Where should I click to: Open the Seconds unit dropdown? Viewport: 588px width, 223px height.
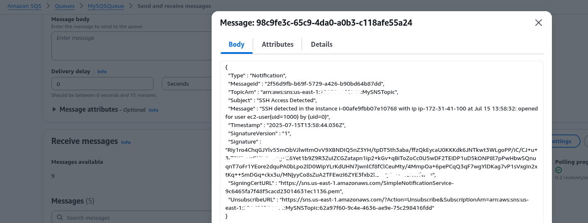187,84
